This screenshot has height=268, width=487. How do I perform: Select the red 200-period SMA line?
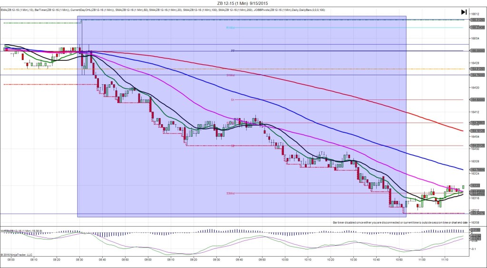[x=333, y=86]
